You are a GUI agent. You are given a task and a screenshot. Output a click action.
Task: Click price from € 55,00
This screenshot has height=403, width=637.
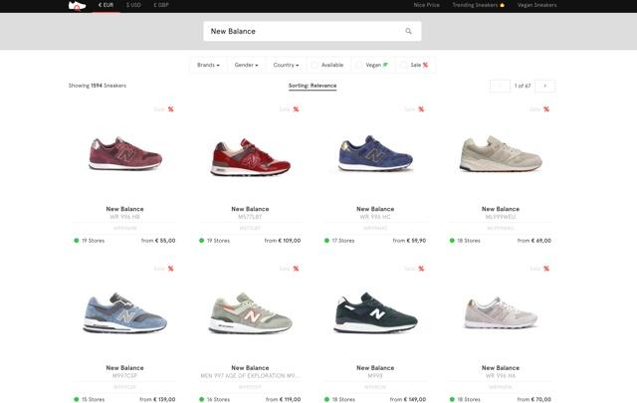tap(158, 241)
